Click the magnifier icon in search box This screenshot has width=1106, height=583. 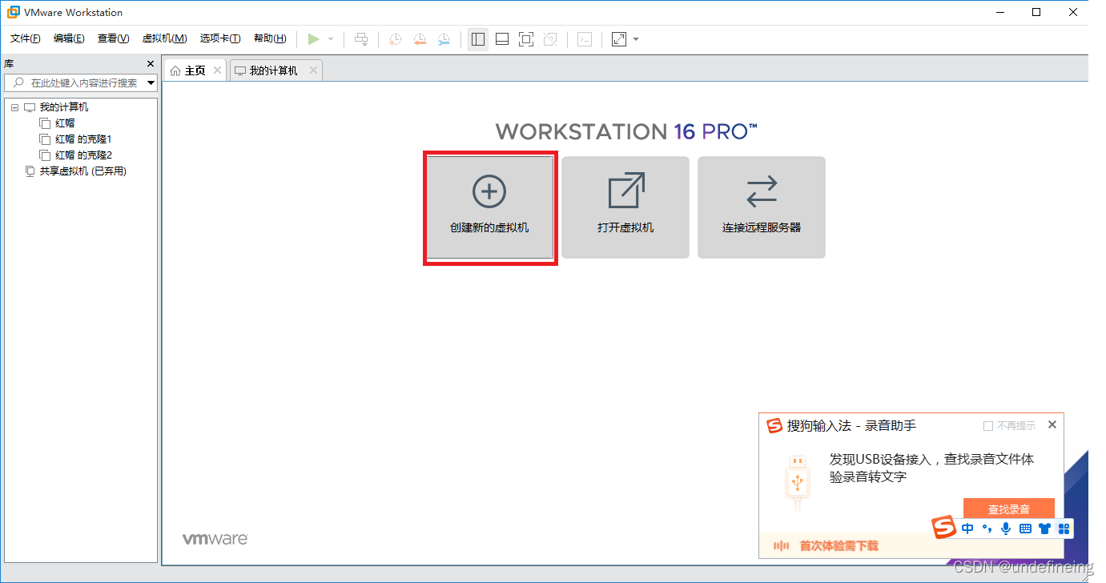[x=17, y=82]
